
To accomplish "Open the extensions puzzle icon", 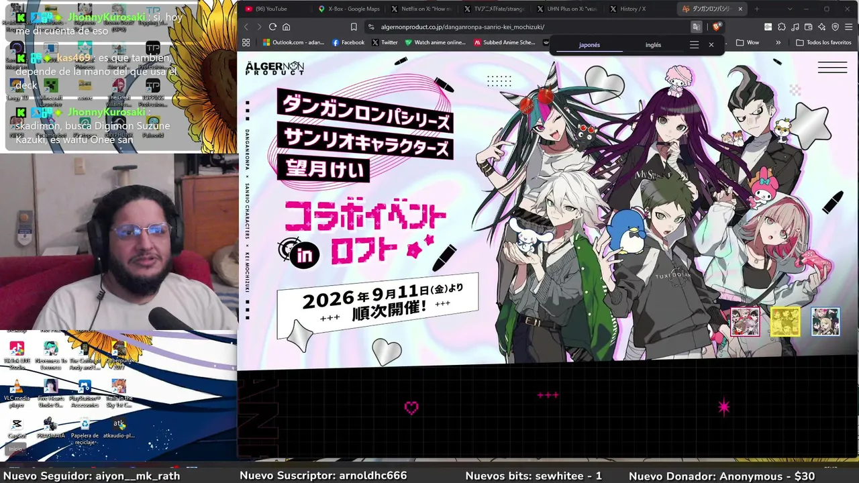I will tap(781, 27).
